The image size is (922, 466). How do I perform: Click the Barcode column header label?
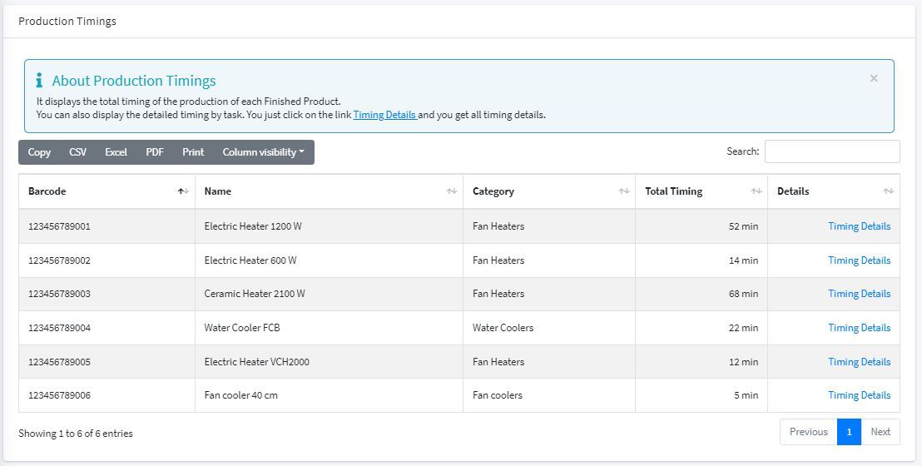47,191
